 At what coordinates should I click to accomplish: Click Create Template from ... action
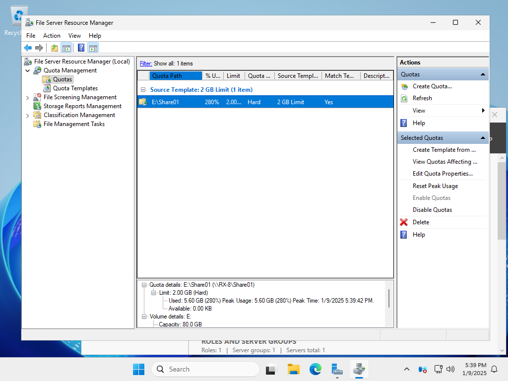(444, 150)
